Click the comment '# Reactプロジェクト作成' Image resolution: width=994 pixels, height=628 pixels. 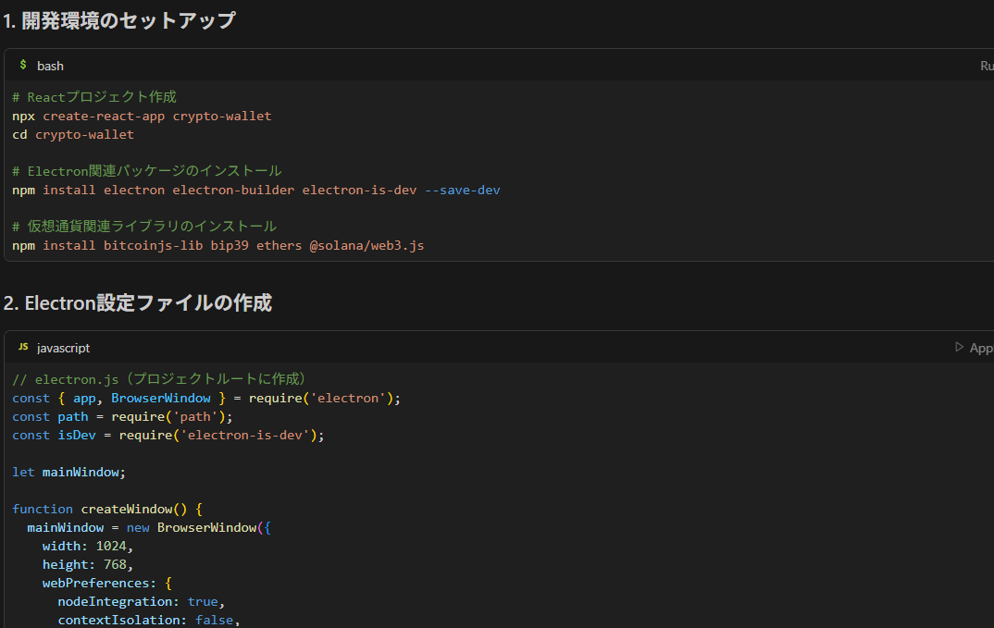point(94,97)
